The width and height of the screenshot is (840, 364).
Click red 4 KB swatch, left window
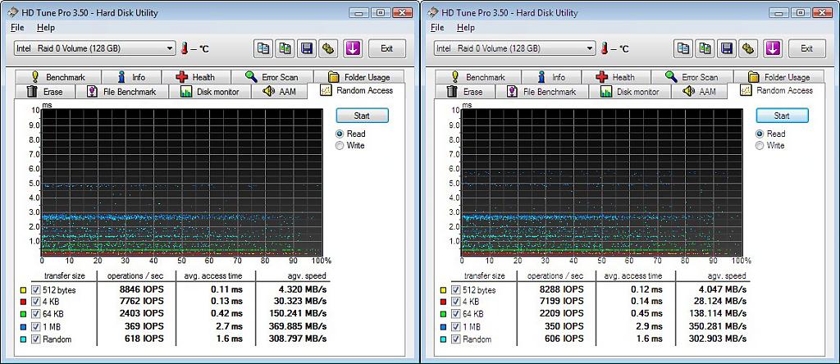click(22, 303)
